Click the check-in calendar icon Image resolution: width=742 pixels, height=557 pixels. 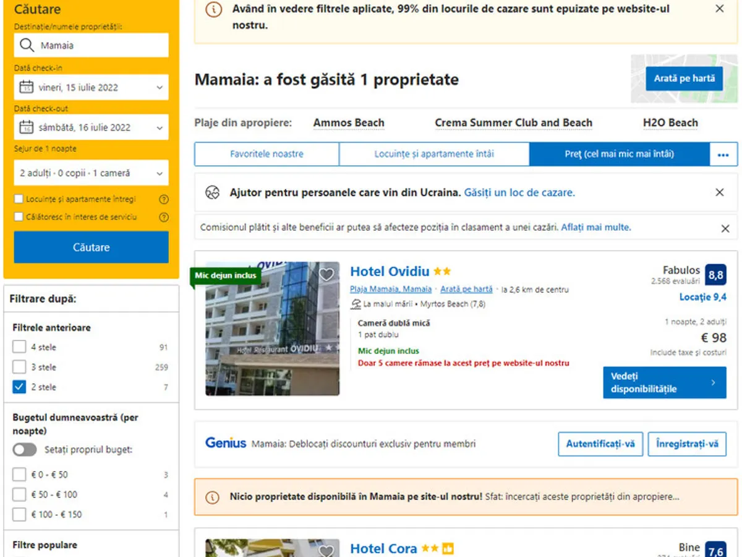point(26,87)
